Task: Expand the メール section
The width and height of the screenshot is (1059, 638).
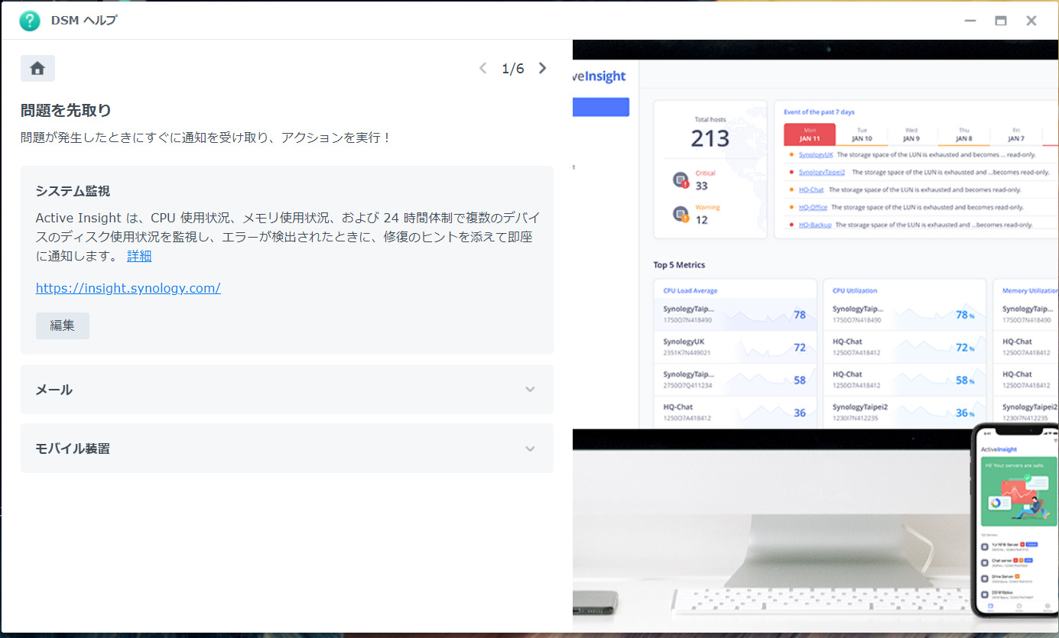Action: 287,390
